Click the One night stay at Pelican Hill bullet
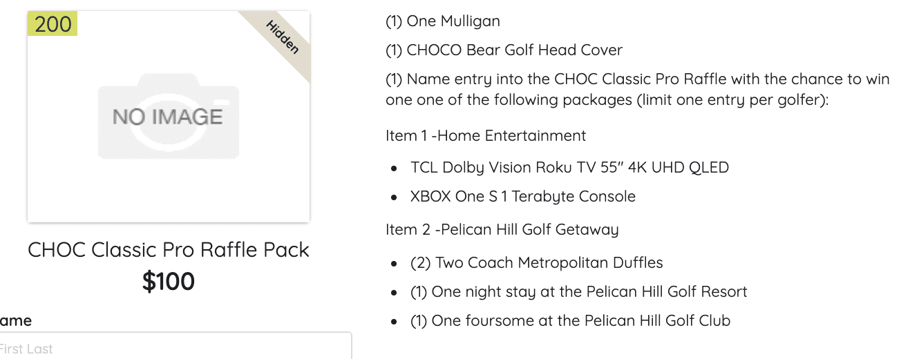Screen dimensions: 919x359 tap(579, 291)
